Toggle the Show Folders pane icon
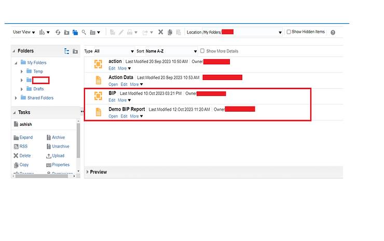Image resolution: width=384 pixels, height=241 pixels. point(75,32)
